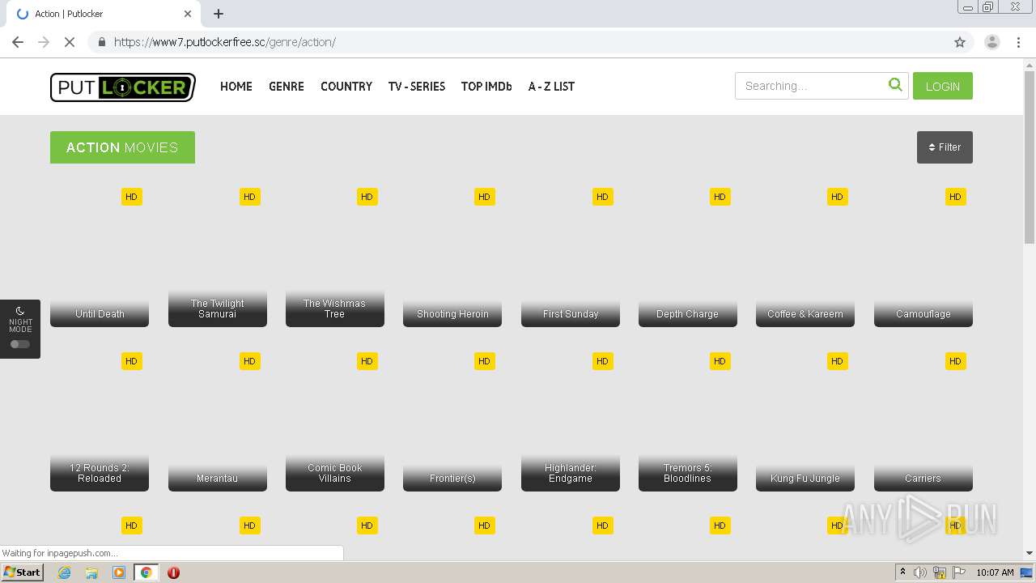Open Internet Explorer from taskbar
This screenshot has width=1036, height=583.
[65, 572]
